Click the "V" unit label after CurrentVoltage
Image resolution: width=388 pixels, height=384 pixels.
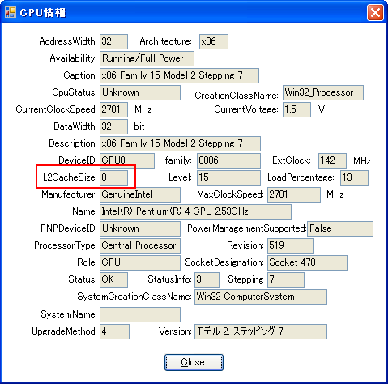point(322,109)
